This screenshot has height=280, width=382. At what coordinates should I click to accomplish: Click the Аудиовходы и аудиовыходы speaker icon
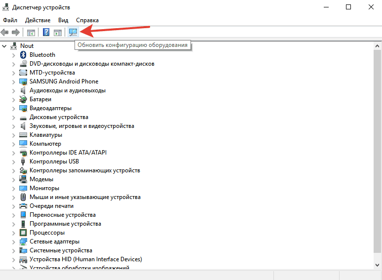coord(23,90)
